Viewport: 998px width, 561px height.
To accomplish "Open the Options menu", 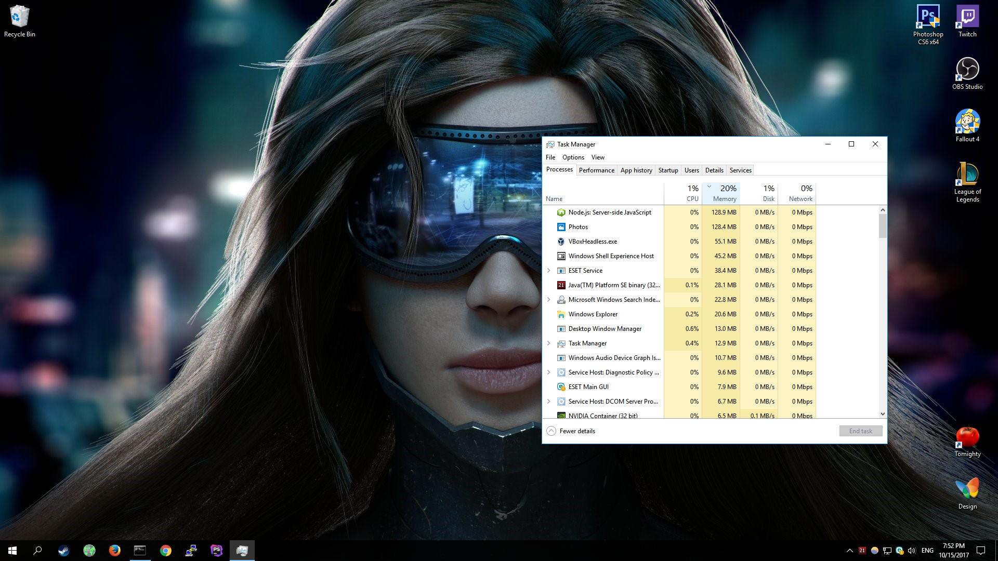I will point(573,157).
